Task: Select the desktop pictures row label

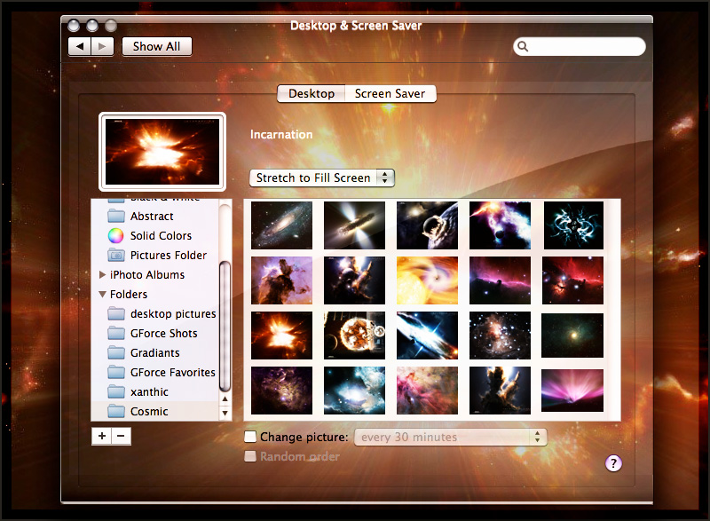Action: pyautogui.click(x=173, y=313)
